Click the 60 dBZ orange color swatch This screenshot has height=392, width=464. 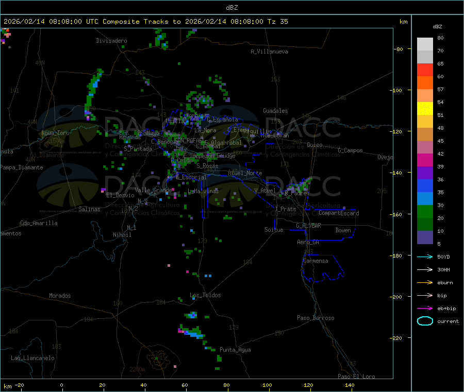click(x=425, y=83)
